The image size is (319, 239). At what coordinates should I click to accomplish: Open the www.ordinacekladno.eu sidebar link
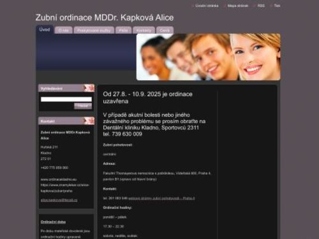[59, 179]
